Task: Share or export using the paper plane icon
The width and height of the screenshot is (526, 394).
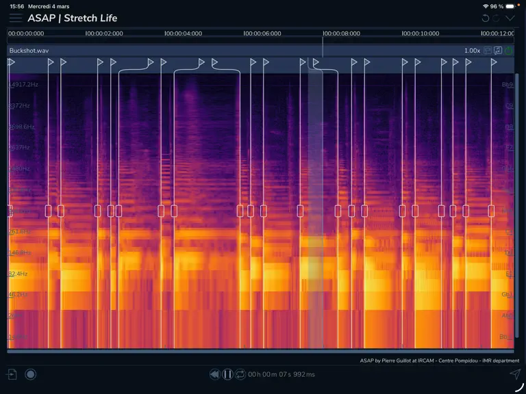Action: pyautogui.click(x=515, y=374)
